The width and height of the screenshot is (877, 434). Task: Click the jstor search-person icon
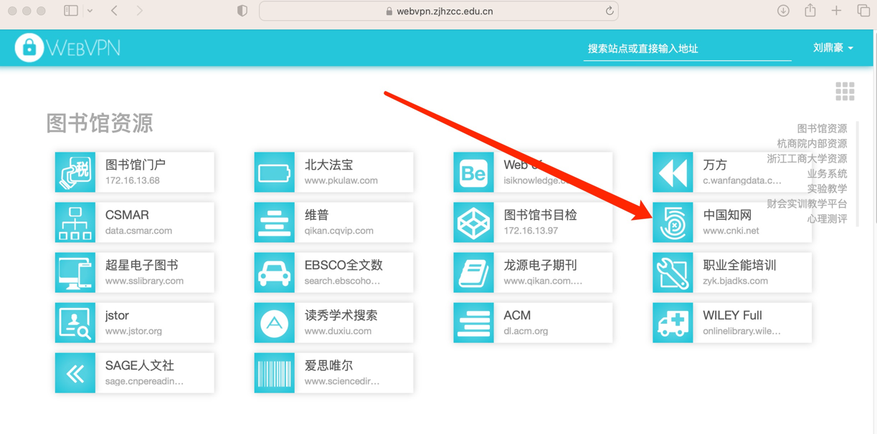pos(75,322)
